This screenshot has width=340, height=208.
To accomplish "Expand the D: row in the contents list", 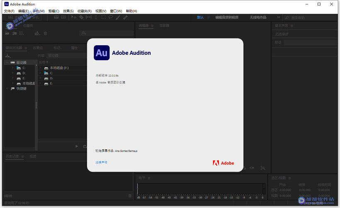I will [x=40, y=78].
